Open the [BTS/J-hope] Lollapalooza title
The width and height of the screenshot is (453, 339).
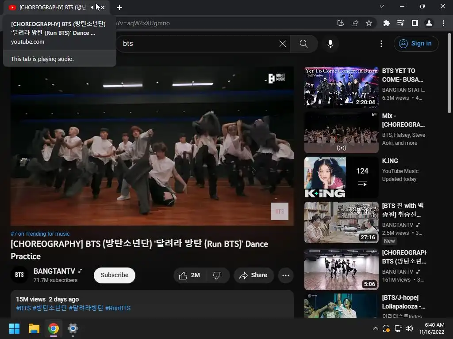403,302
